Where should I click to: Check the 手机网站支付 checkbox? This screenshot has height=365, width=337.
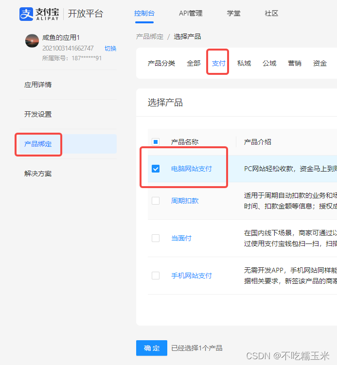pyautogui.click(x=156, y=276)
